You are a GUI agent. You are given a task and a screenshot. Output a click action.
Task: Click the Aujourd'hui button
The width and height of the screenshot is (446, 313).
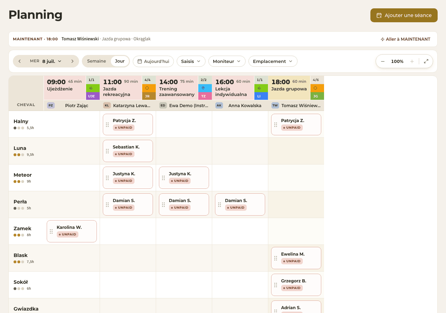[153, 61]
